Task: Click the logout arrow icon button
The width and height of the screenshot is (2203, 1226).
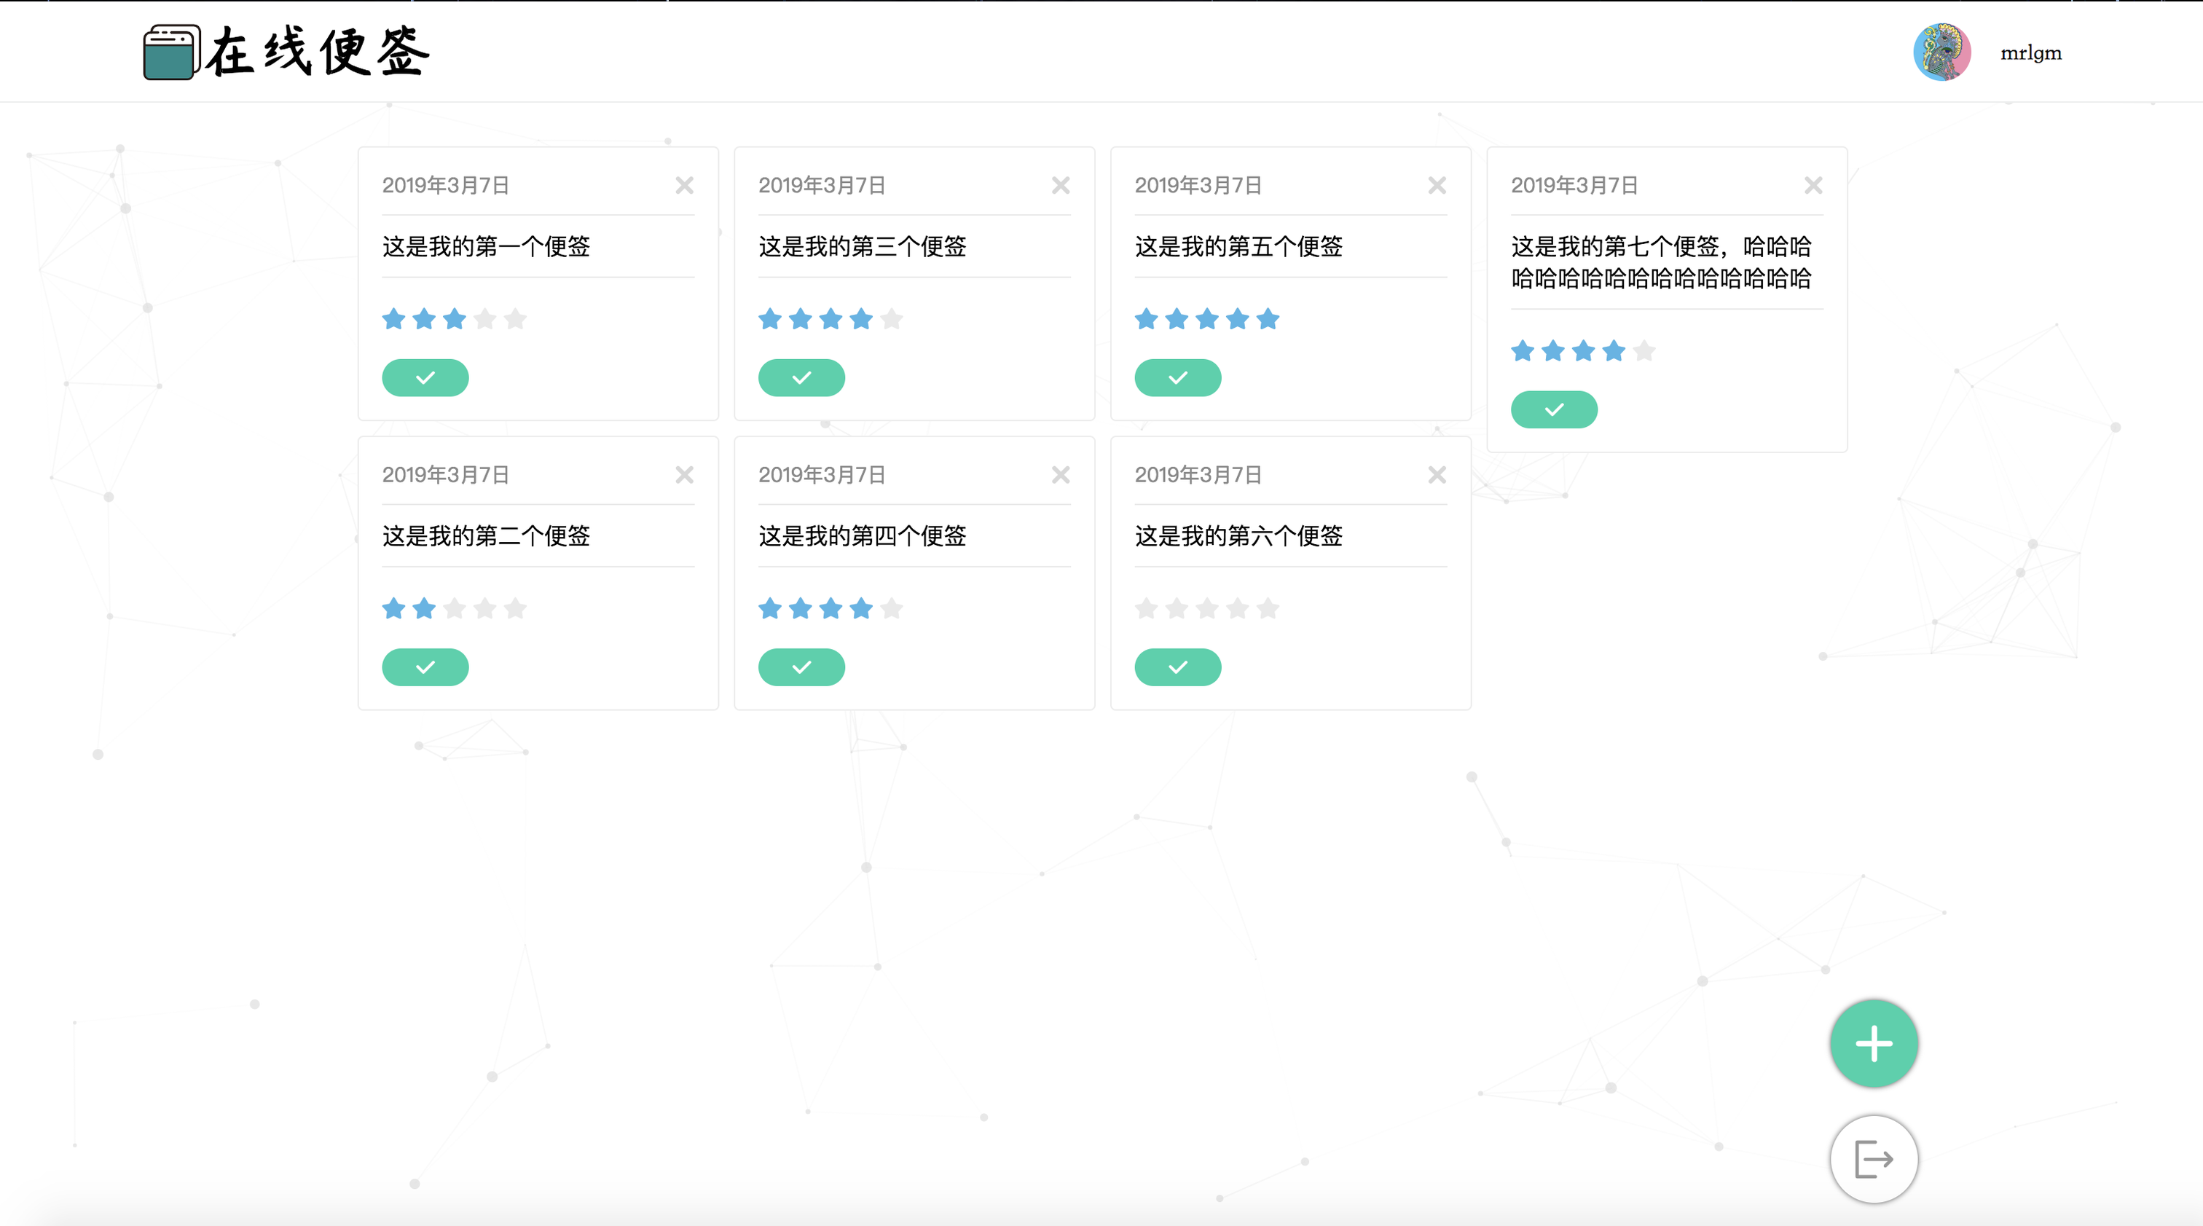Action: (1873, 1159)
